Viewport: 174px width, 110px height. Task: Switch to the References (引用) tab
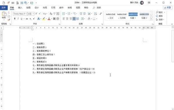tap(53, 8)
